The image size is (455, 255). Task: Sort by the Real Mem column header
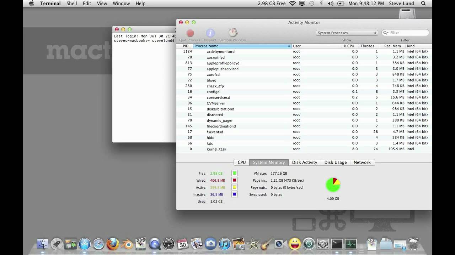[392, 46]
